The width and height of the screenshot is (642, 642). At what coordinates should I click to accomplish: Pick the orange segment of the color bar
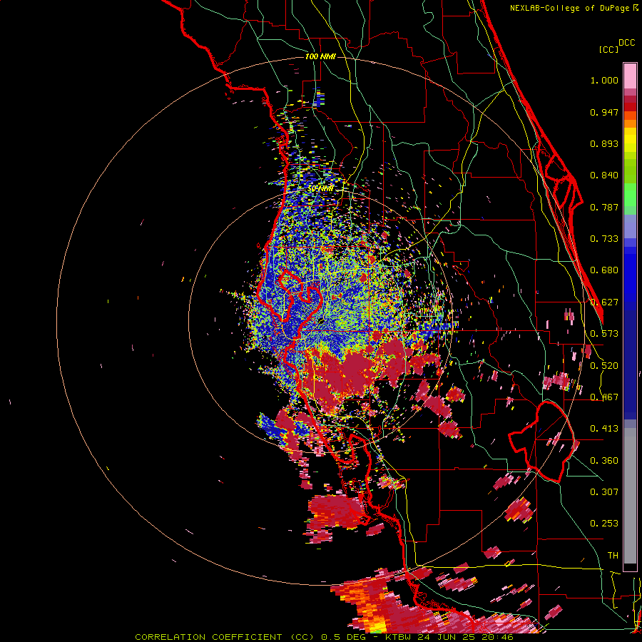(x=630, y=123)
